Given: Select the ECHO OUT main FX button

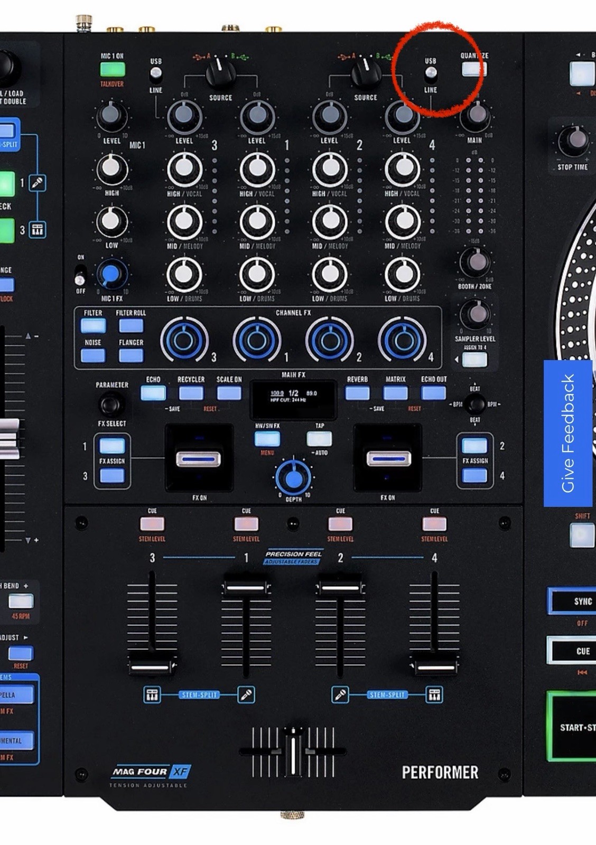Looking at the screenshot, I should pos(433,393).
